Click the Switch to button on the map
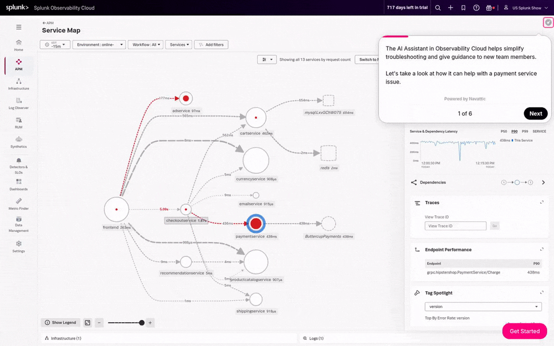This screenshot has width=554, height=346. coord(367,60)
